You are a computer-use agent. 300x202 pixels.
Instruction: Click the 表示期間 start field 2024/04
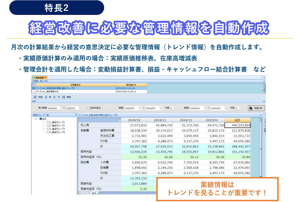click(x=54, y=108)
